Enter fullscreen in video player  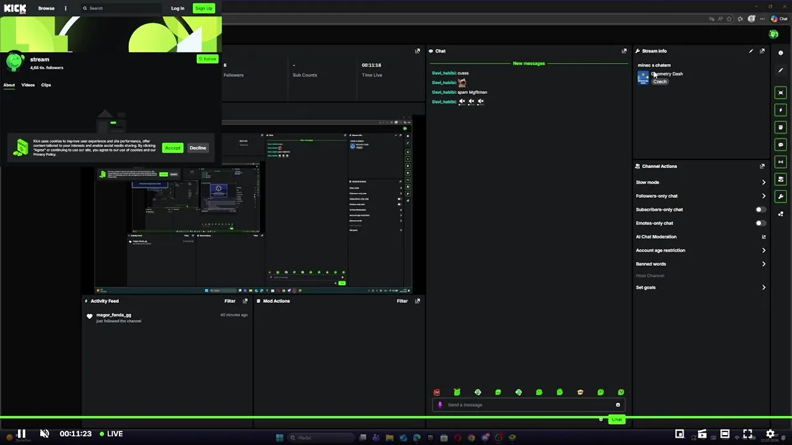click(x=747, y=434)
